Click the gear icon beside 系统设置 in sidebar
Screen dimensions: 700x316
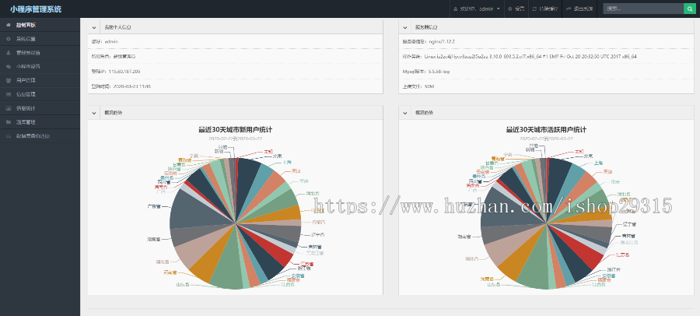[x=9, y=39]
